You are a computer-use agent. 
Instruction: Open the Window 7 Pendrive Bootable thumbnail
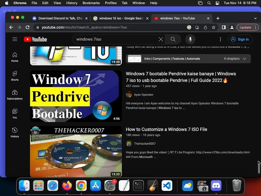76,96
